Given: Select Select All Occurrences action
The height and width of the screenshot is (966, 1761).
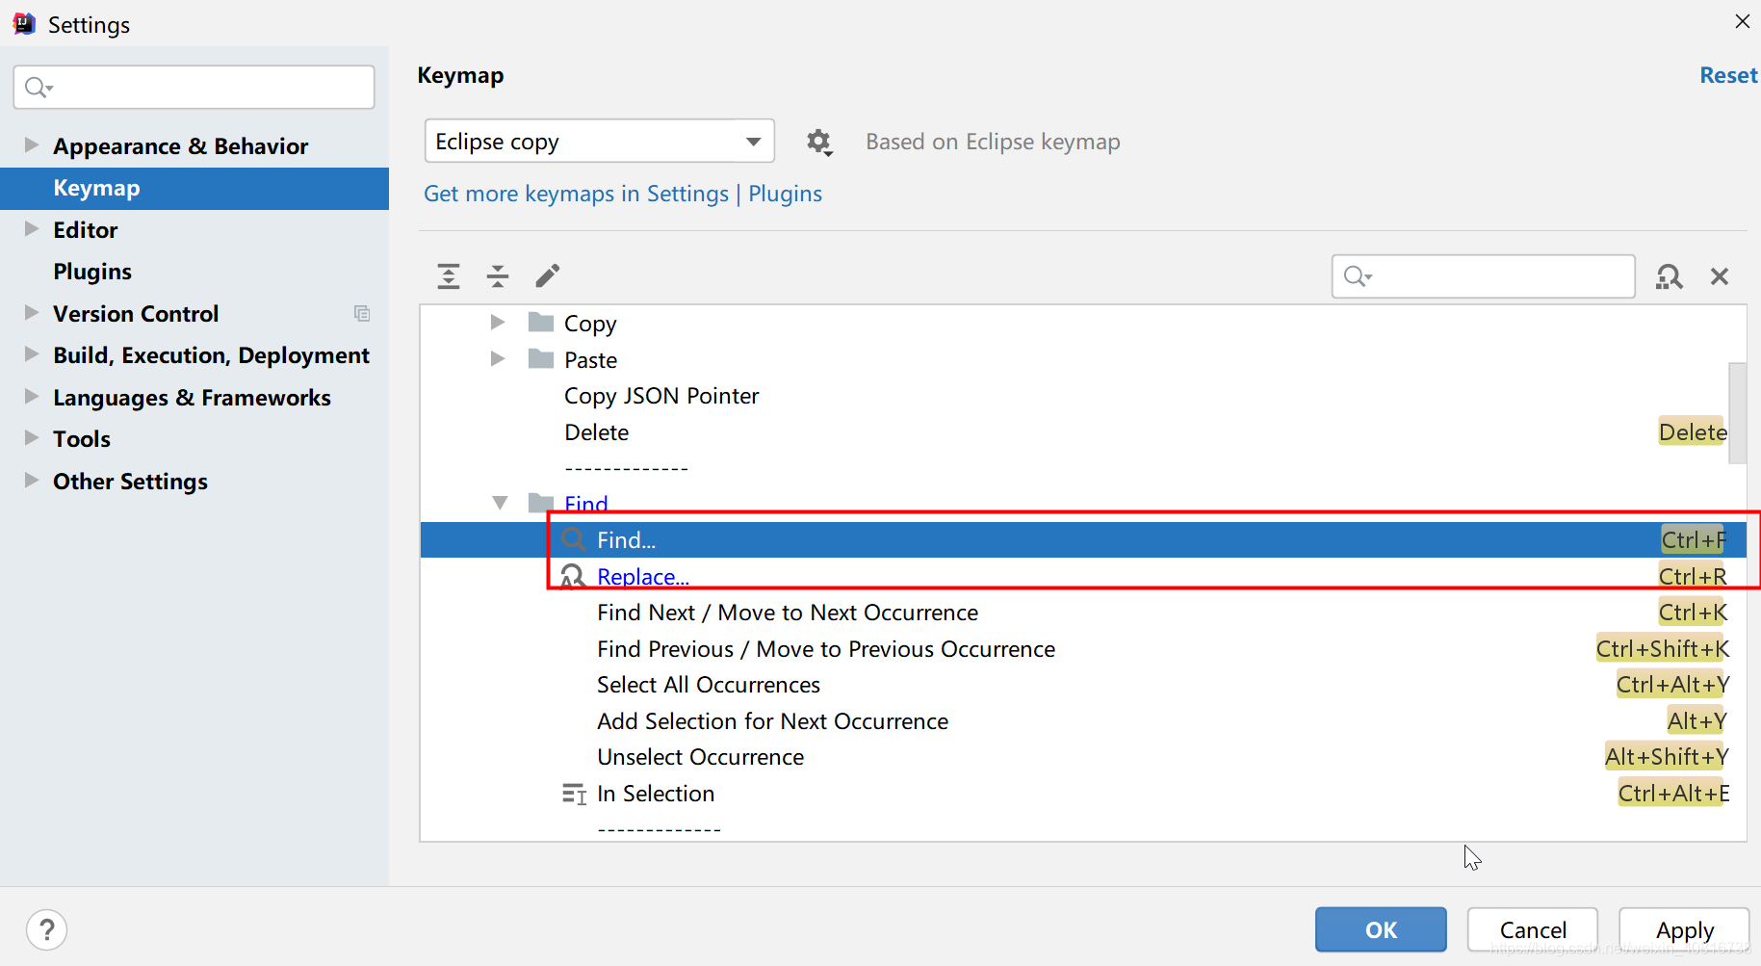Looking at the screenshot, I should [x=1083, y=685].
